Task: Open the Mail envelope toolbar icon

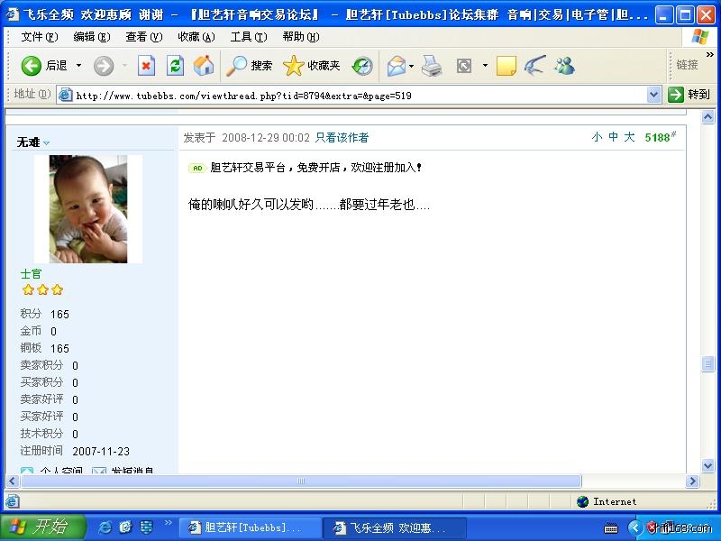Action: point(396,66)
